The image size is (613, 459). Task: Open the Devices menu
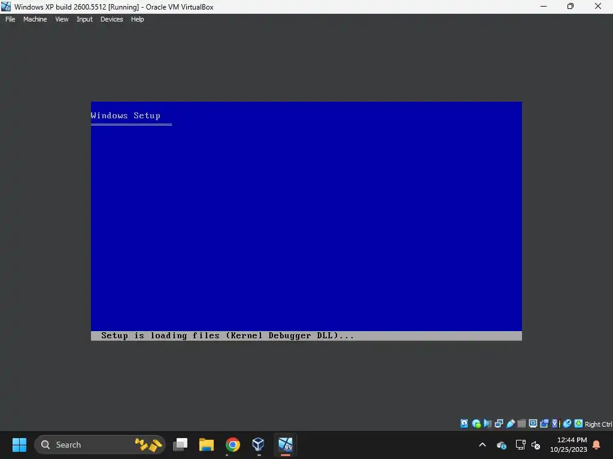click(111, 19)
